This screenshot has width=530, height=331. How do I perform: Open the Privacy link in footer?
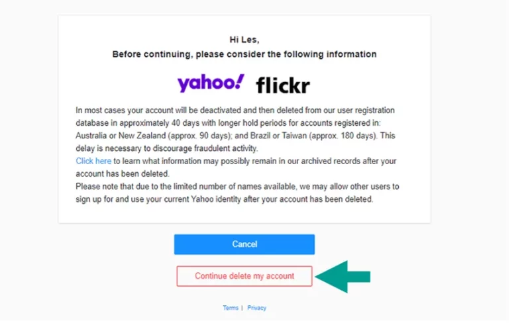pyautogui.click(x=256, y=308)
